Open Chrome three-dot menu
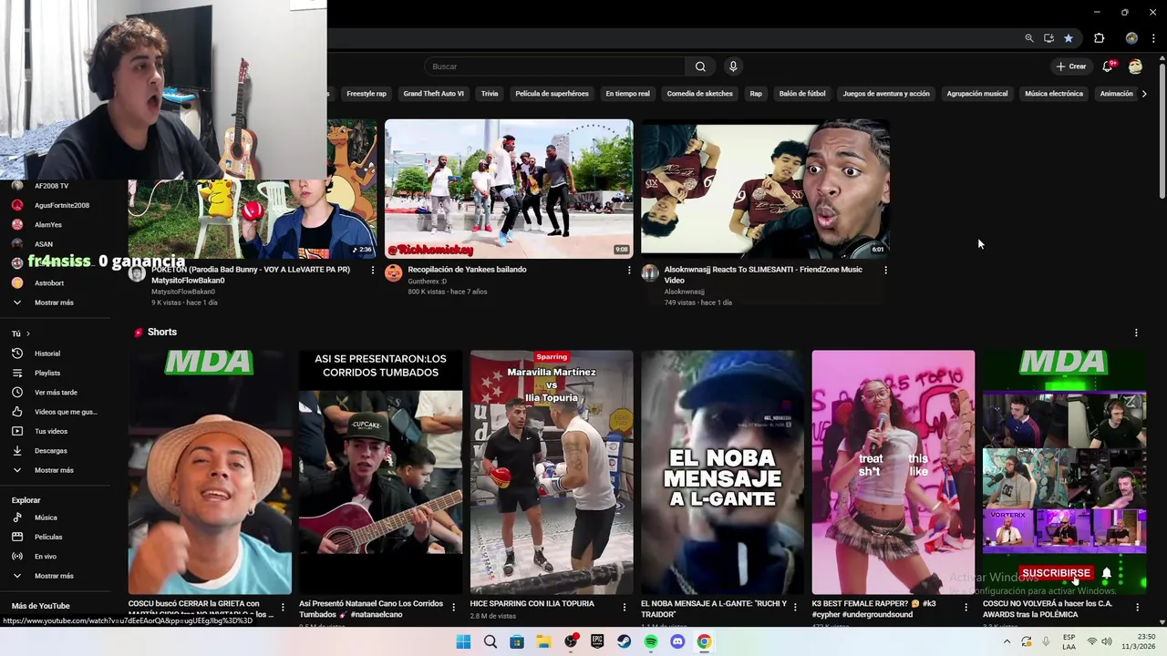The image size is (1167, 656). pos(1154,38)
